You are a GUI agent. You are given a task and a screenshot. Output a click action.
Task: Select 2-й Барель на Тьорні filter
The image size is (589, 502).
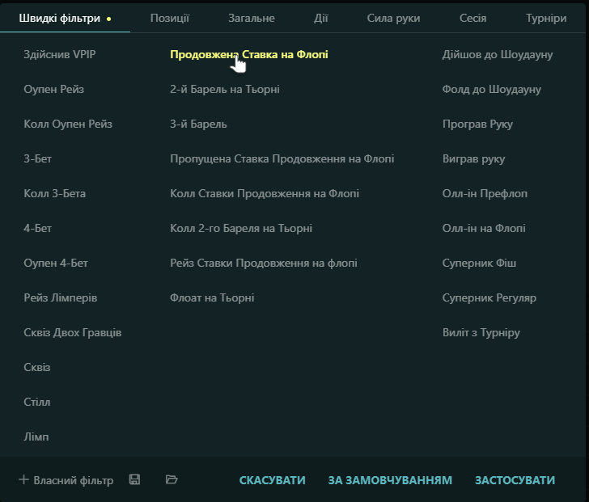click(225, 89)
